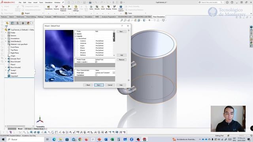Open Word from the taskbar

[x=106, y=139]
